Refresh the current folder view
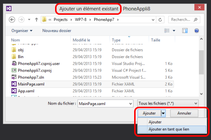Screen dimensions: 211x140 [x=160, y=20]
